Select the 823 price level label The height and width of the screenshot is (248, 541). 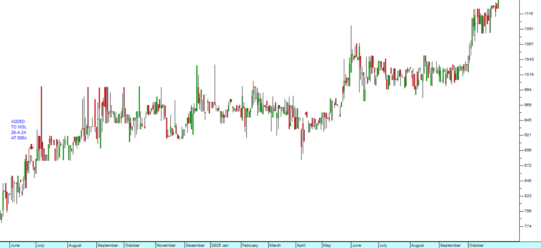(528, 196)
